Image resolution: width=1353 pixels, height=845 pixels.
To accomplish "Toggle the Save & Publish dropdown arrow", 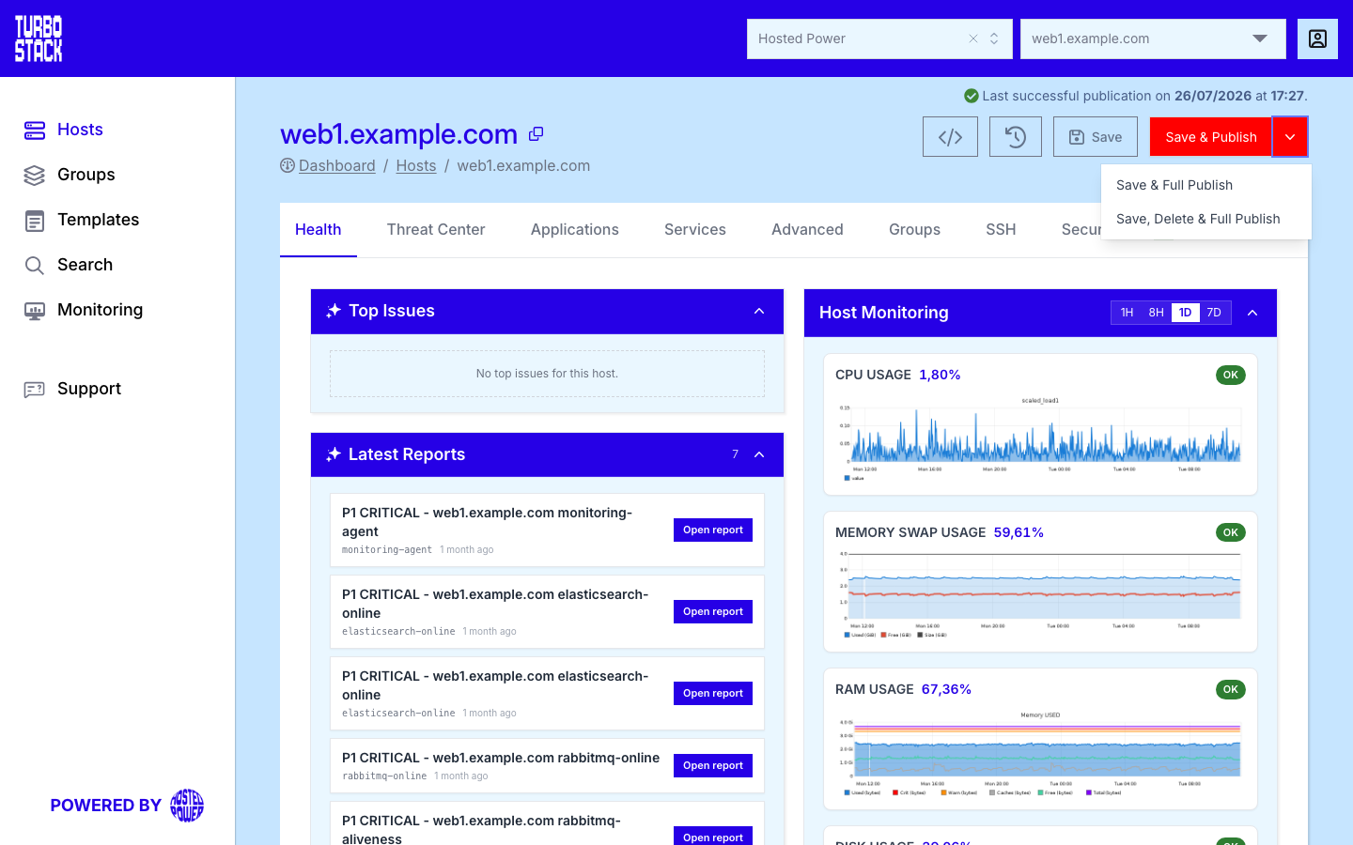I will coord(1290,137).
